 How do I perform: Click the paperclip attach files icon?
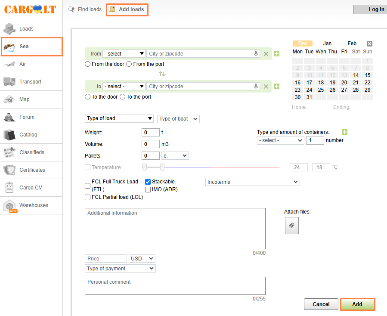click(291, 226)
